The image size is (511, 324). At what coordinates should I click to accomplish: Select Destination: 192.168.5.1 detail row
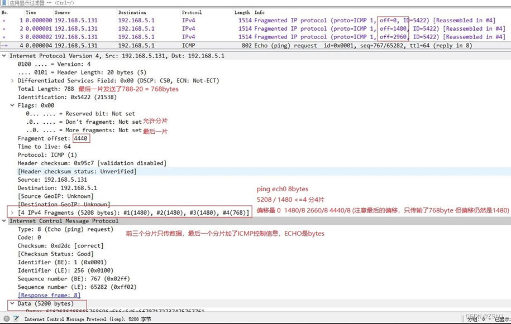click(58, 188)
